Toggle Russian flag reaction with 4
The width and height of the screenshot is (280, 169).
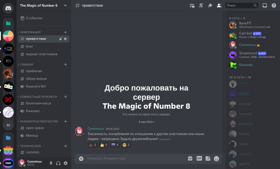115,145
